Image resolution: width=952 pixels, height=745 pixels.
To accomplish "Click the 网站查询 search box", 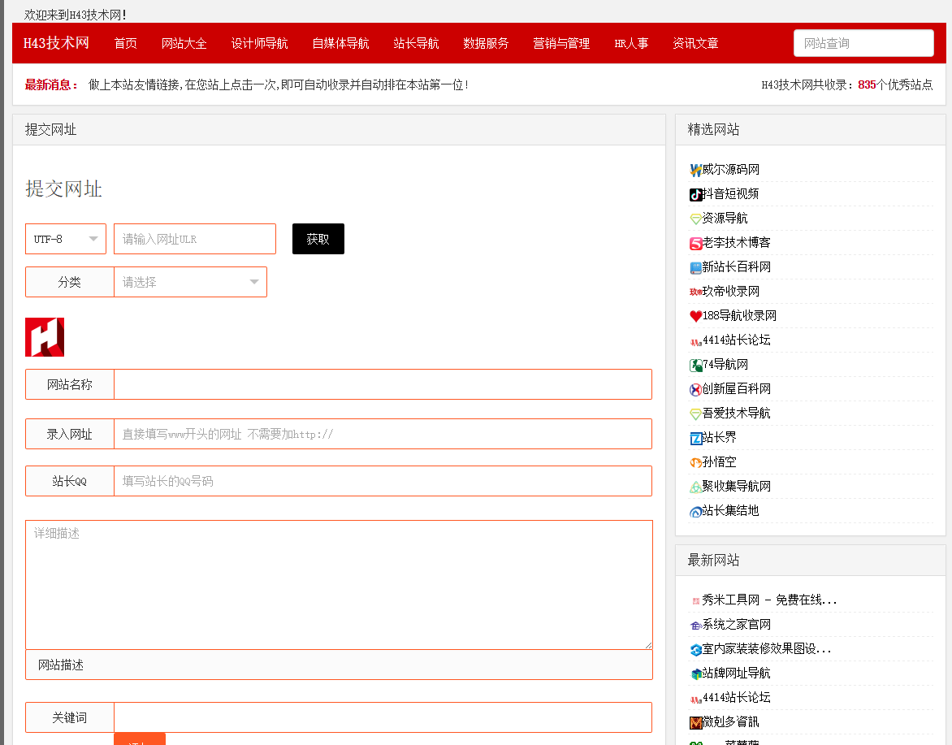I will point(863,43).
